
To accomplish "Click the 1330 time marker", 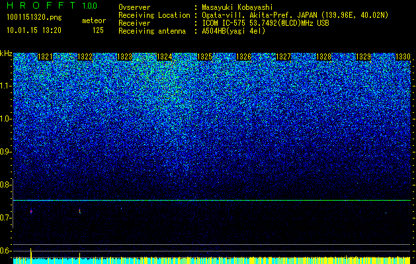I will tap(403, 57).
